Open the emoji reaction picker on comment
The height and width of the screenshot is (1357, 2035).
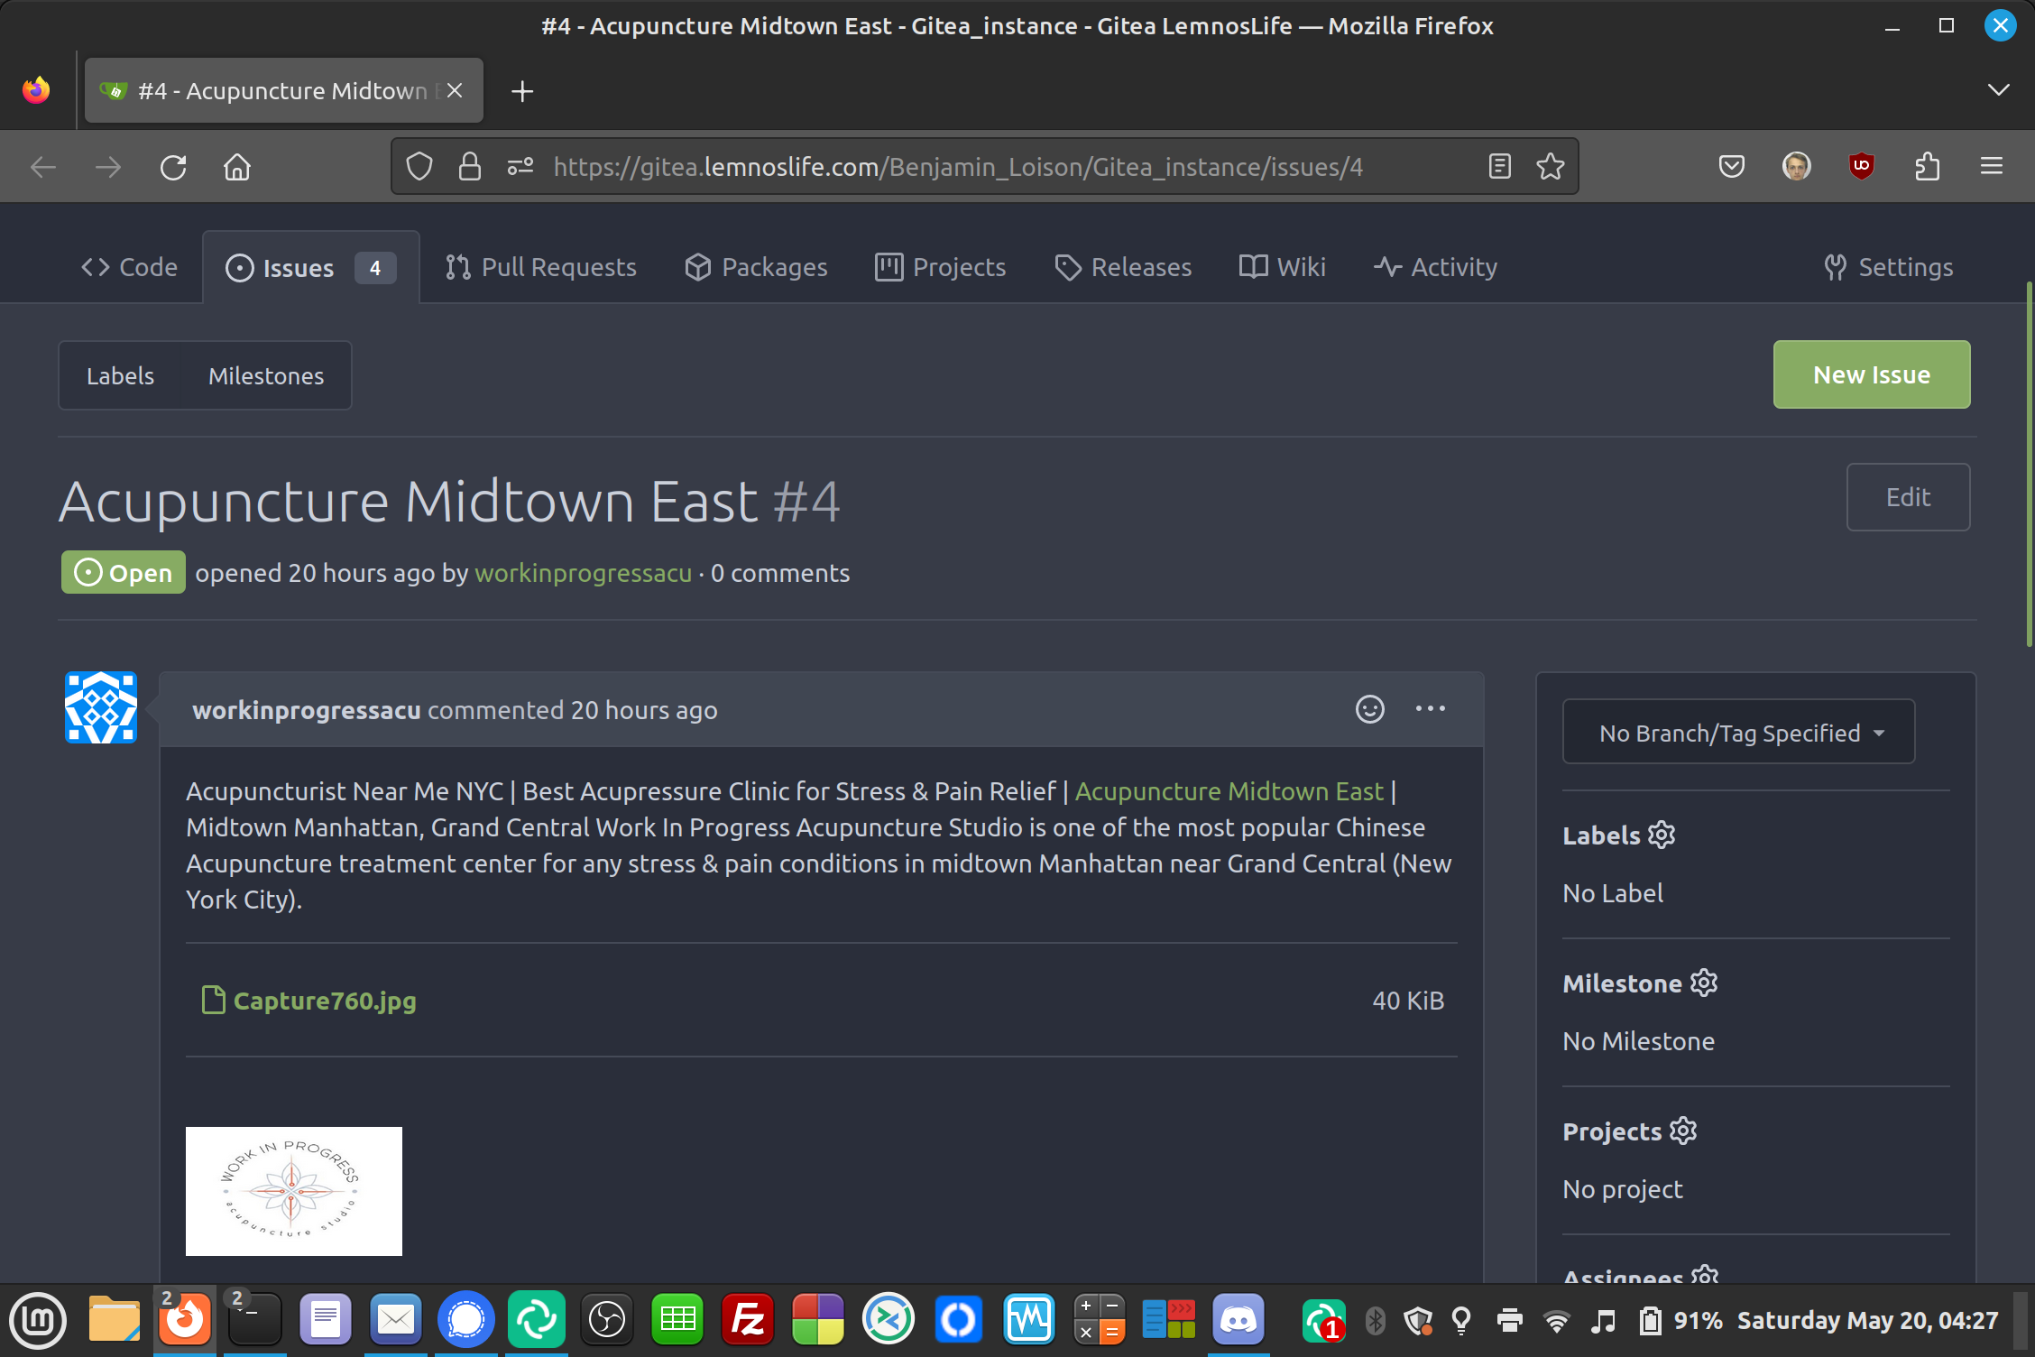pyautogui.click(x=1369, y=709)
